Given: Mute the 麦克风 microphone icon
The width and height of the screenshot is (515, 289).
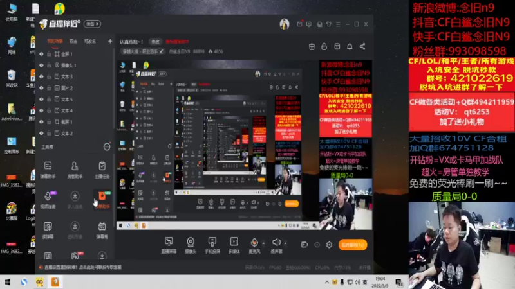Looking at the screenshot, I should coord(254,243).
